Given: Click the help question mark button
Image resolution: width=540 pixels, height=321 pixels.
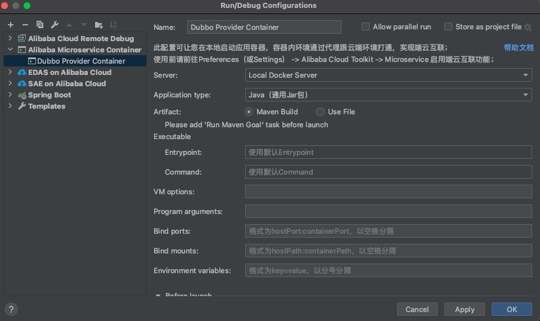Looking at the screenshot, I should (x=11, y=309).
